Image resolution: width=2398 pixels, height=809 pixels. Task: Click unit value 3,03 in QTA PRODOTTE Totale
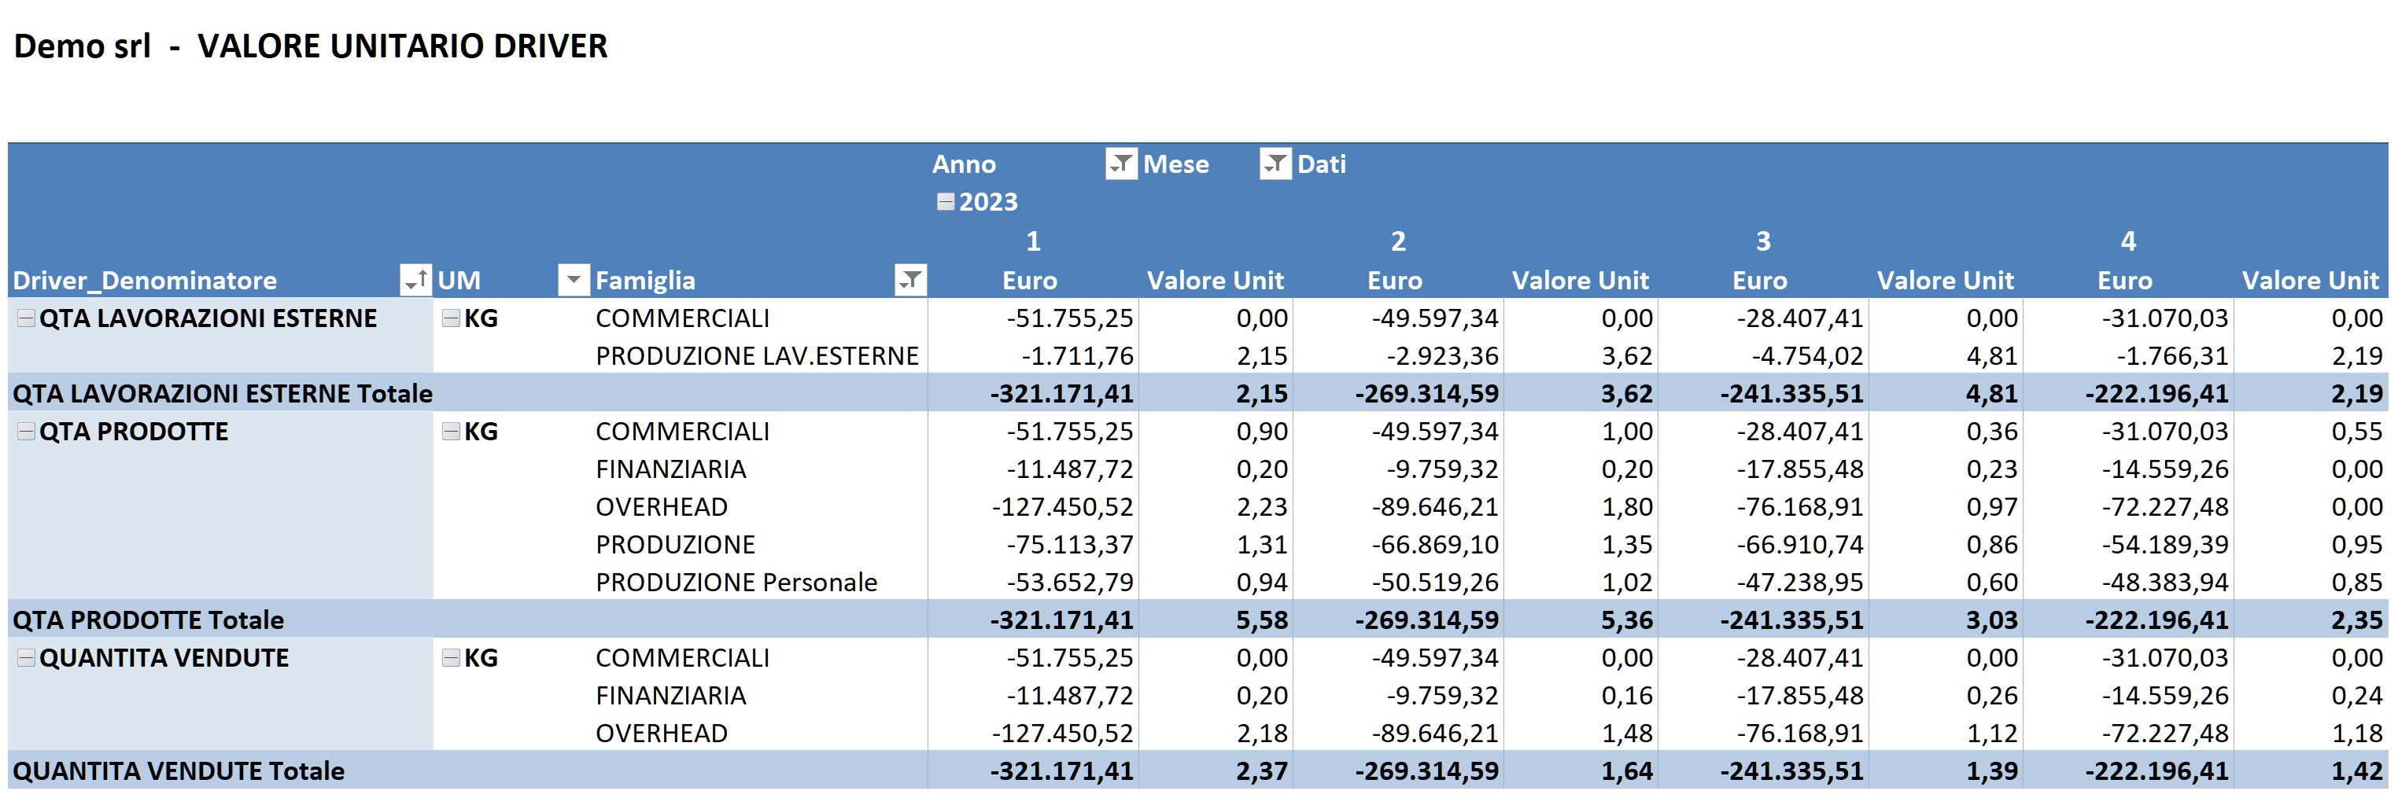point(1992,620)
